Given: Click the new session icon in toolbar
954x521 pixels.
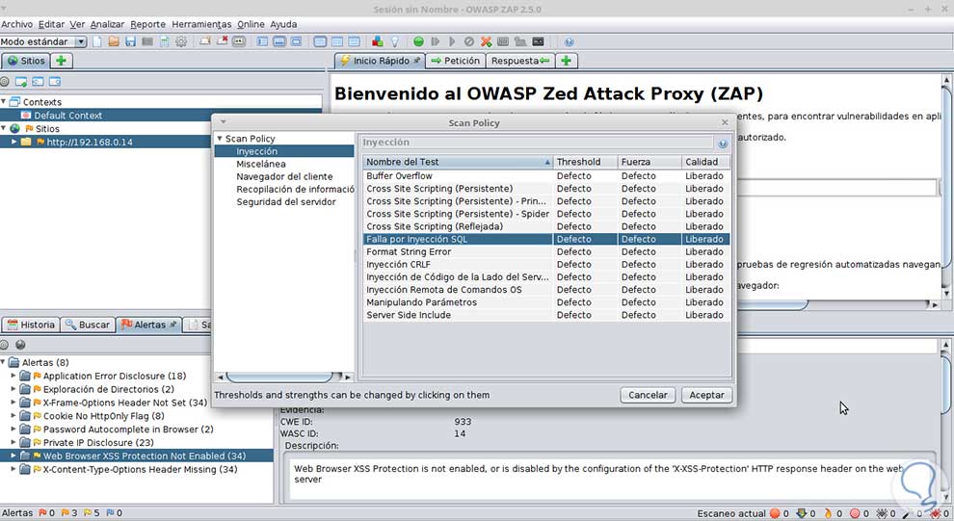Looking at the screenshot, I should [x=96, y=41].
